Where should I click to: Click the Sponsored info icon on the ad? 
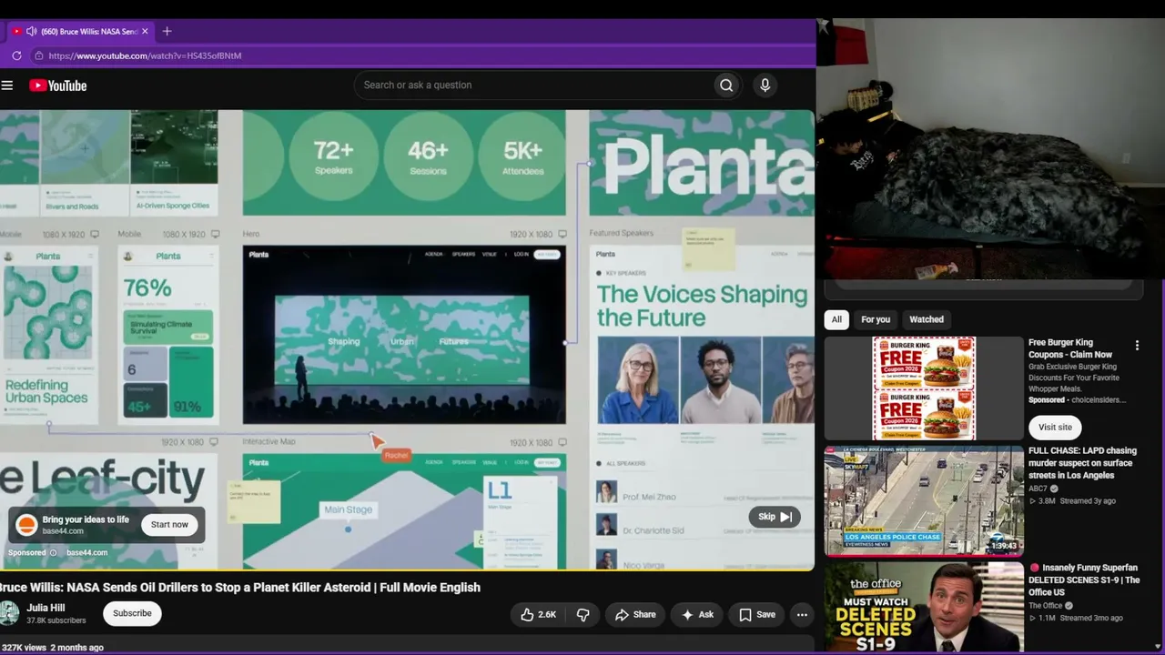coord(53,553)
